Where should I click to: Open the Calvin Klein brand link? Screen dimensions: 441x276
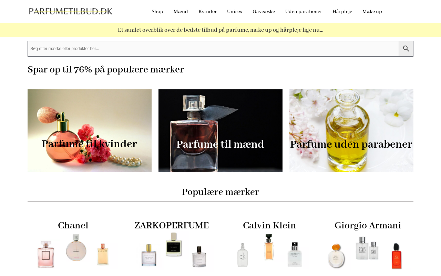click(269, 226)
